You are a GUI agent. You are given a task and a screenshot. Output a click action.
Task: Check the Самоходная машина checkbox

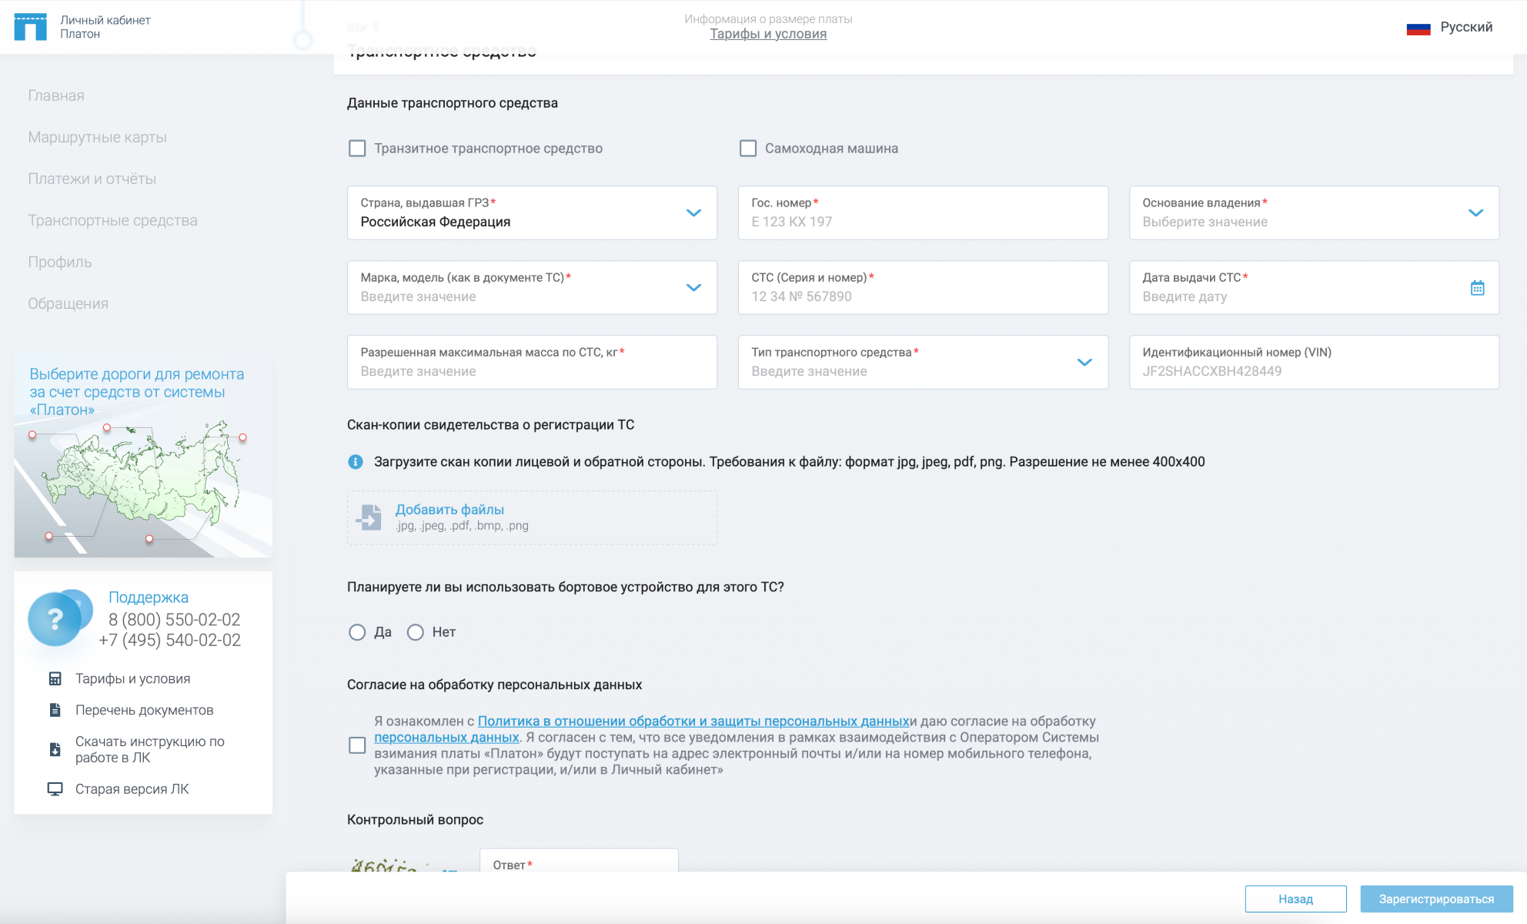click(748, 149)
